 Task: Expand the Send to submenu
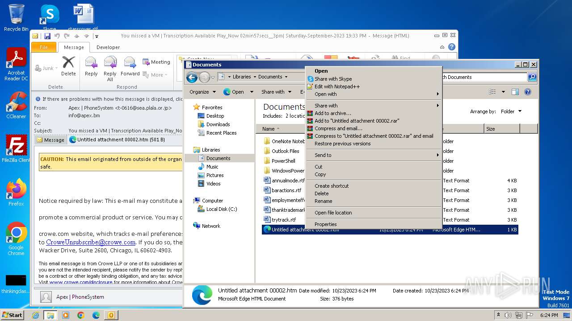(x=374, y=155)
